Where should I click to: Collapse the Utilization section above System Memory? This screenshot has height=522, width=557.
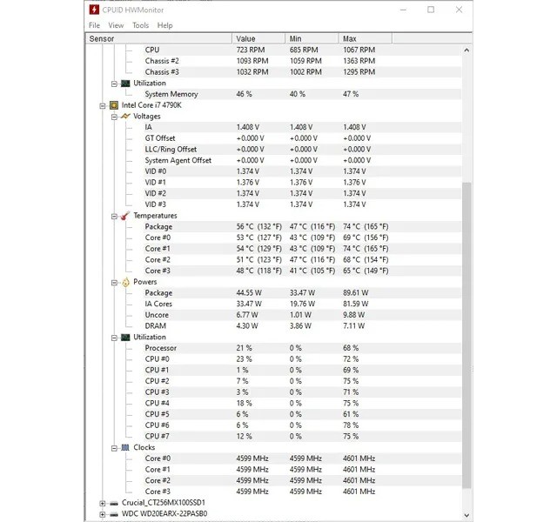pyautogui.click(x=114, y=84)
